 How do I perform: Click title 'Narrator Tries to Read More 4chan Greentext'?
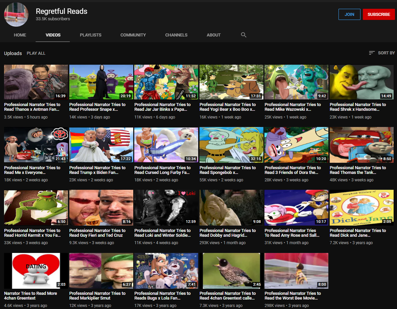31,295
